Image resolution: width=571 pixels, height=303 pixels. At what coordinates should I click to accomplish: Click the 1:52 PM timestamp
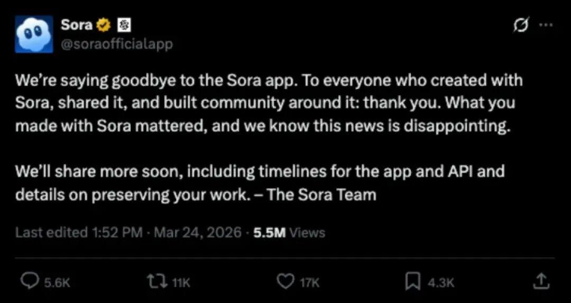tap(117, 232)
